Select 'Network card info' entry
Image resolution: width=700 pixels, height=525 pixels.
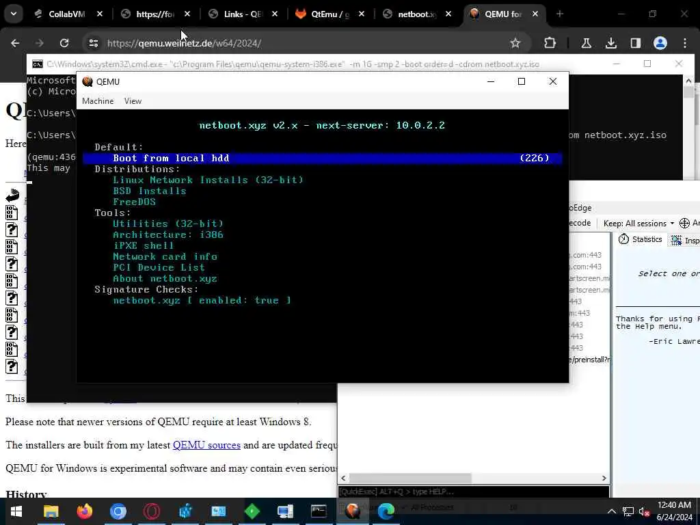tap(165, 257)
